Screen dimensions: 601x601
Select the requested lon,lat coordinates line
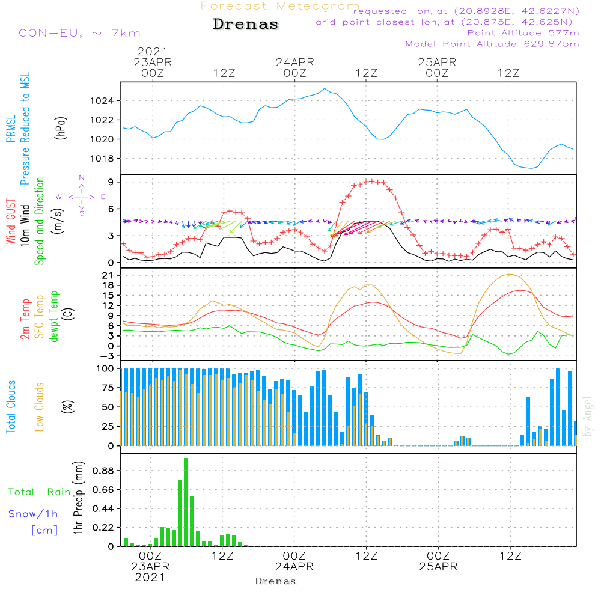tap(466, 11)
